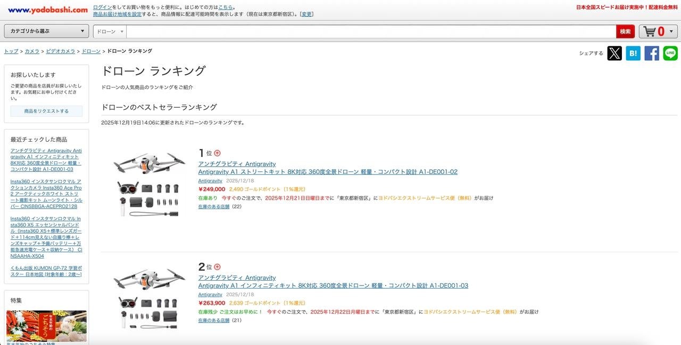
Task: Open rank 2 アンチグラビティ Antigravity brand link
Action: coord(237,278)
